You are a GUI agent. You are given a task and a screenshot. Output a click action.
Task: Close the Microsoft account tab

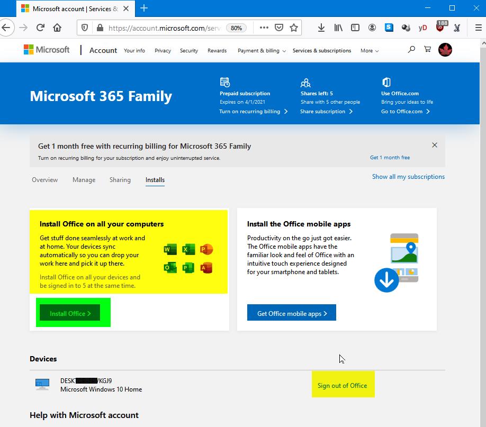coord(126,8)
